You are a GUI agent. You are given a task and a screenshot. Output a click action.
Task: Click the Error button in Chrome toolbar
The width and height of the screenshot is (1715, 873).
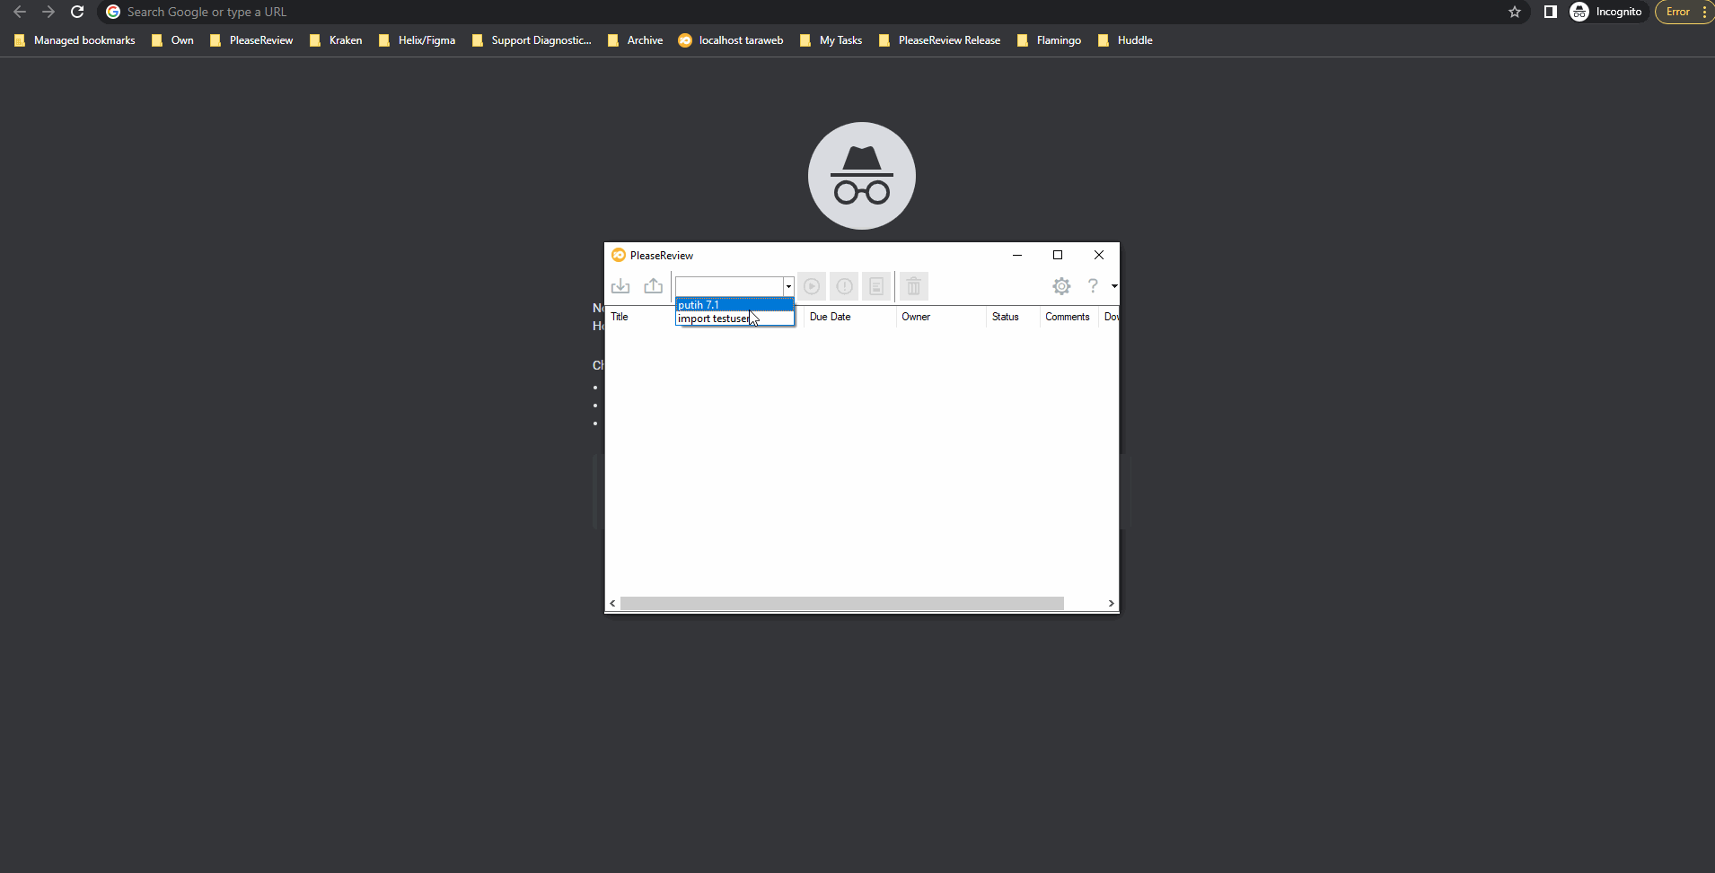(1684, 12)
